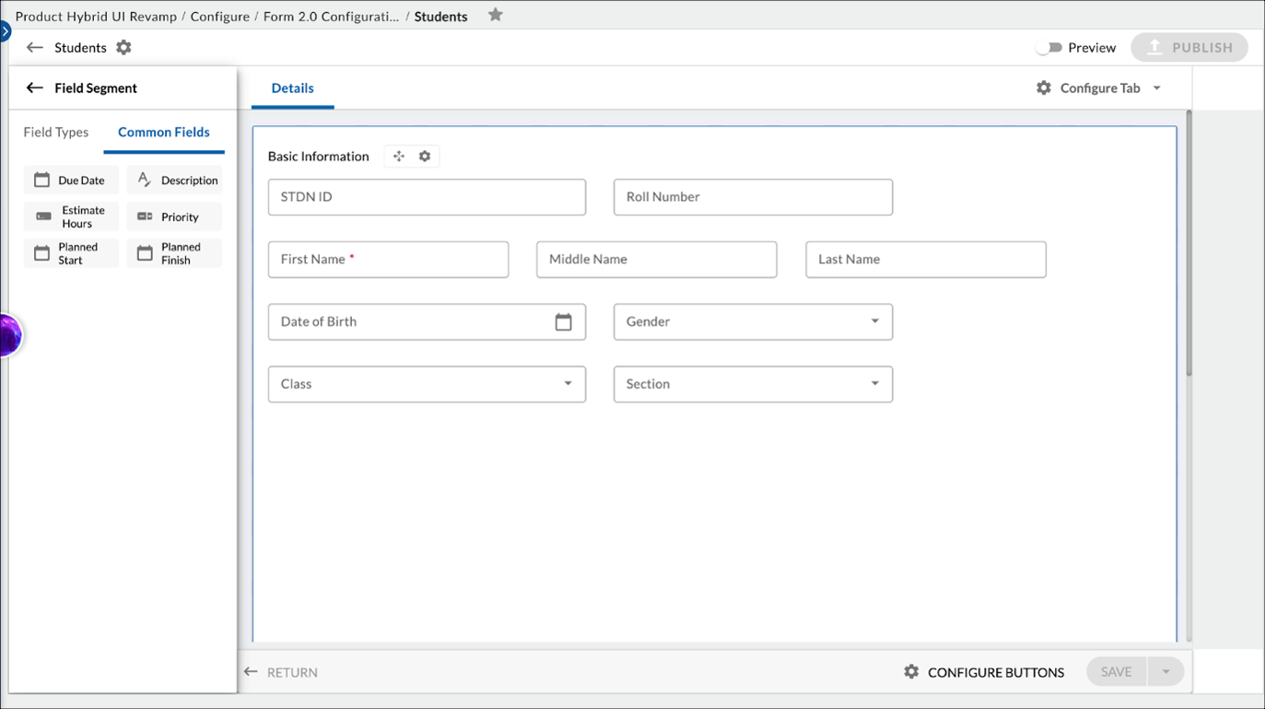Open the gear beside the Students title
Viewport: 1265px width, 709px height.
123,47
